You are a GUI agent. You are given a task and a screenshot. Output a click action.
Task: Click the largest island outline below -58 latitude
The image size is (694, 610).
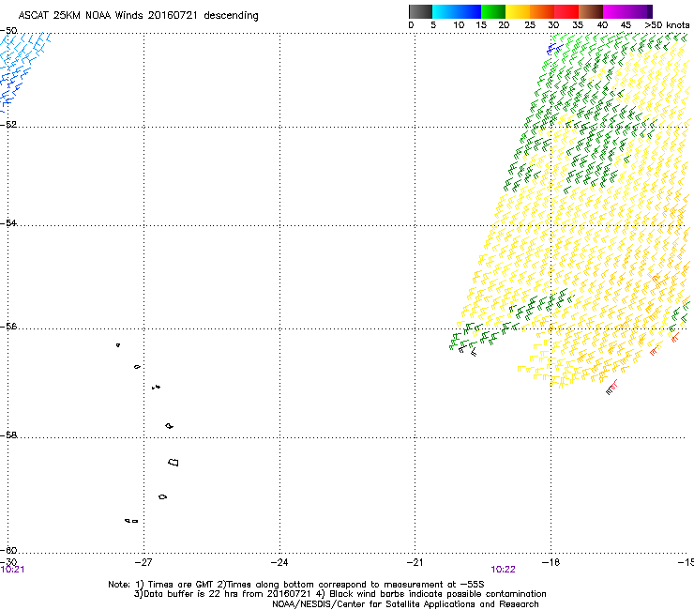[173, 463]
